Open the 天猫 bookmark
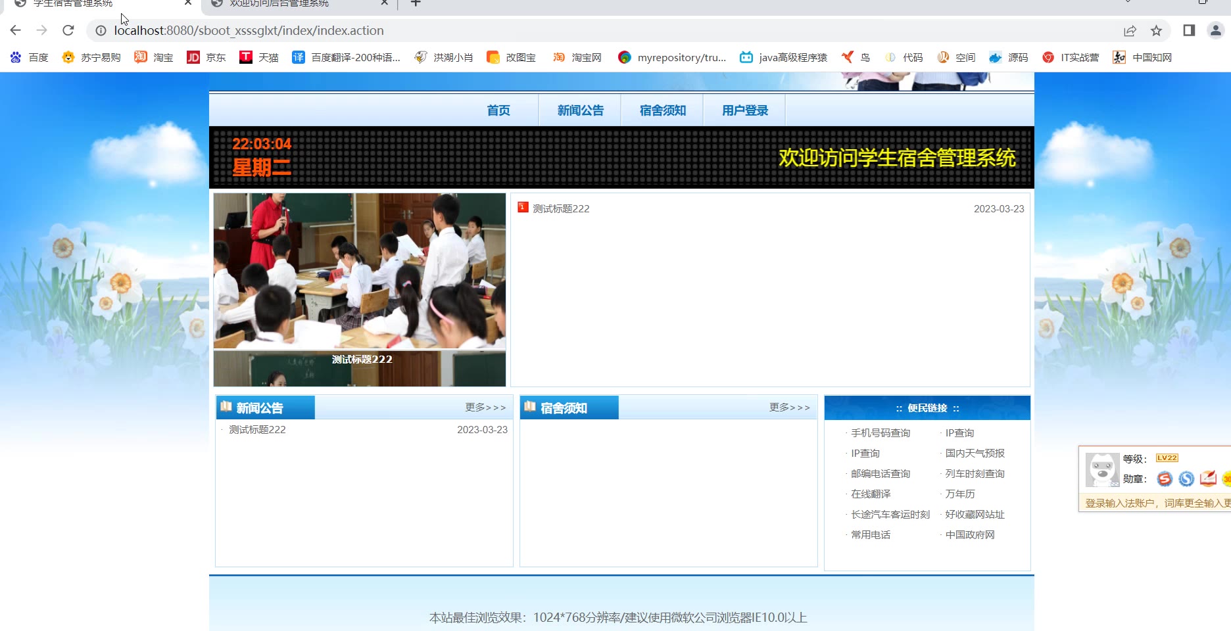Viewport: 1231px width, 631px height. tap(259, 57)
